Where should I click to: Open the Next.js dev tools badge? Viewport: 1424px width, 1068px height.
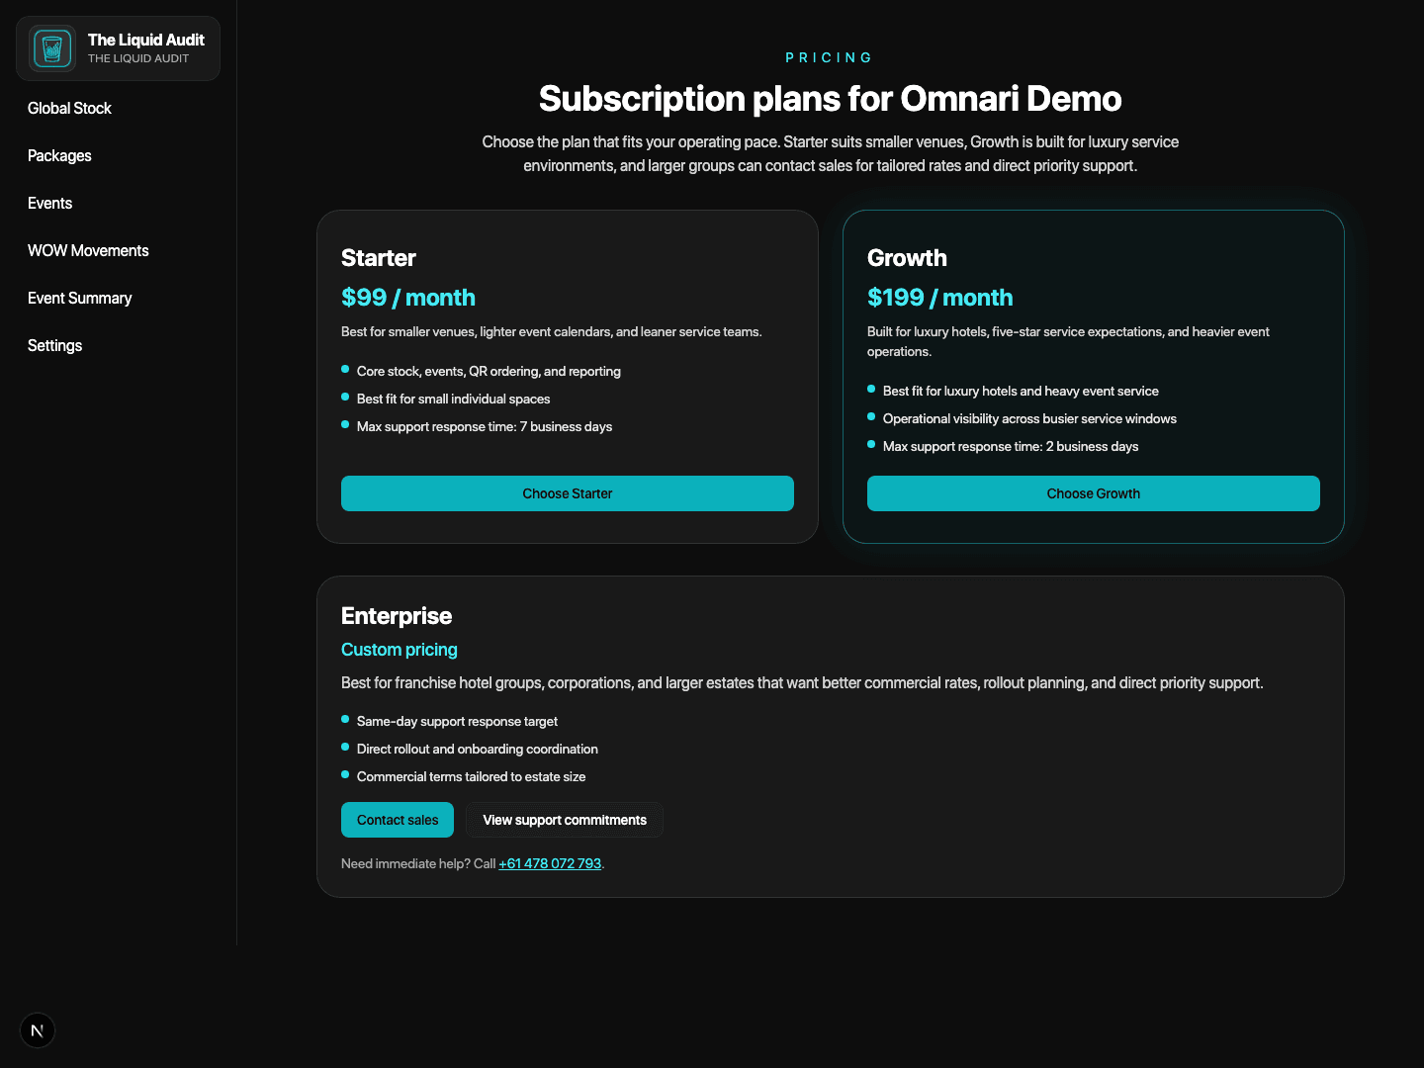[x=38, y=1030]
